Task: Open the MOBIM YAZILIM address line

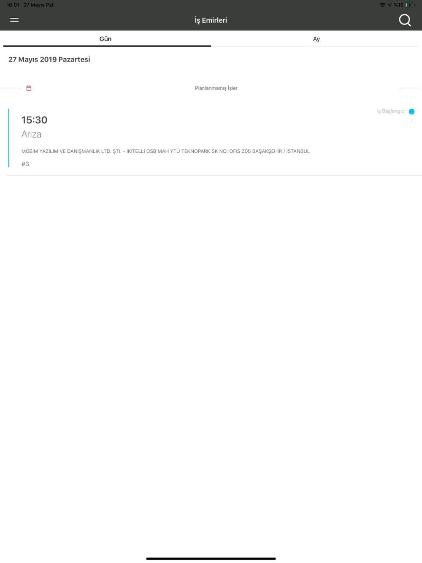Action: coord(165,151)
